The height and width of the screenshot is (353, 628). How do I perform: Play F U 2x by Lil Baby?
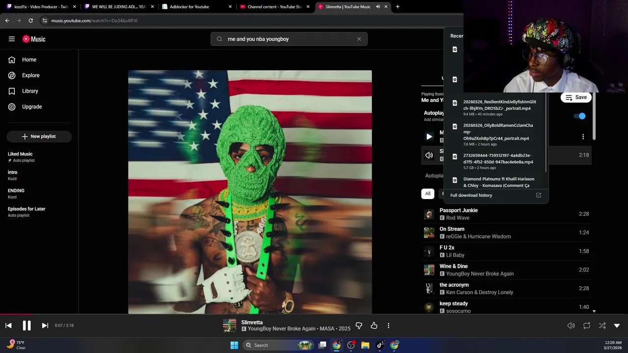pos(506,252)
